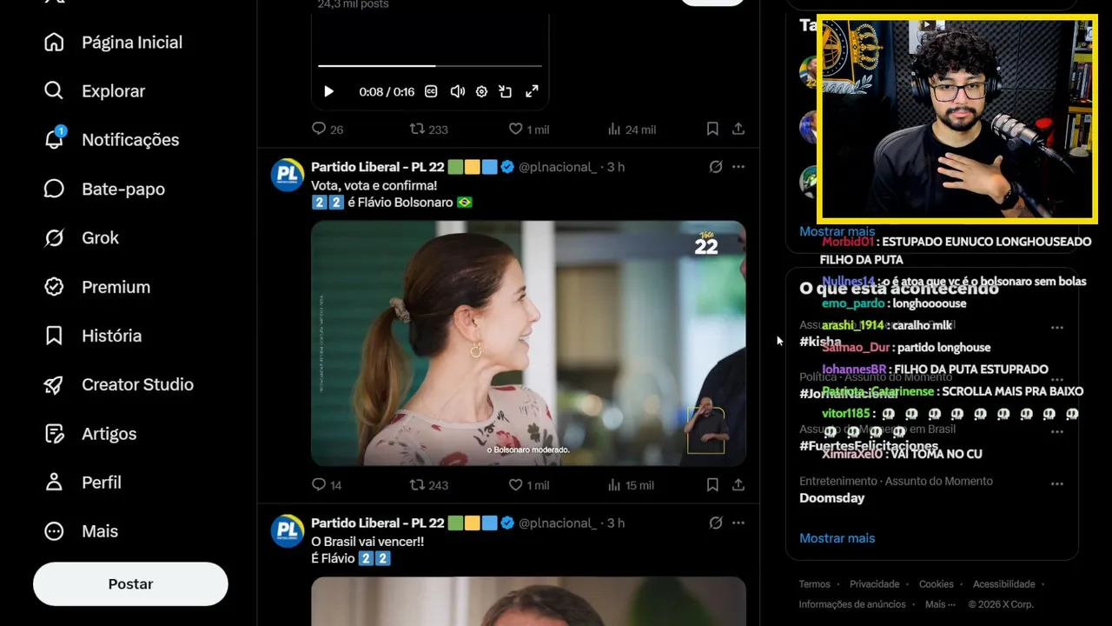Open more options for Doomsday trend
The width and height of the screenshot is (1112, 626).
(1057, 484)
